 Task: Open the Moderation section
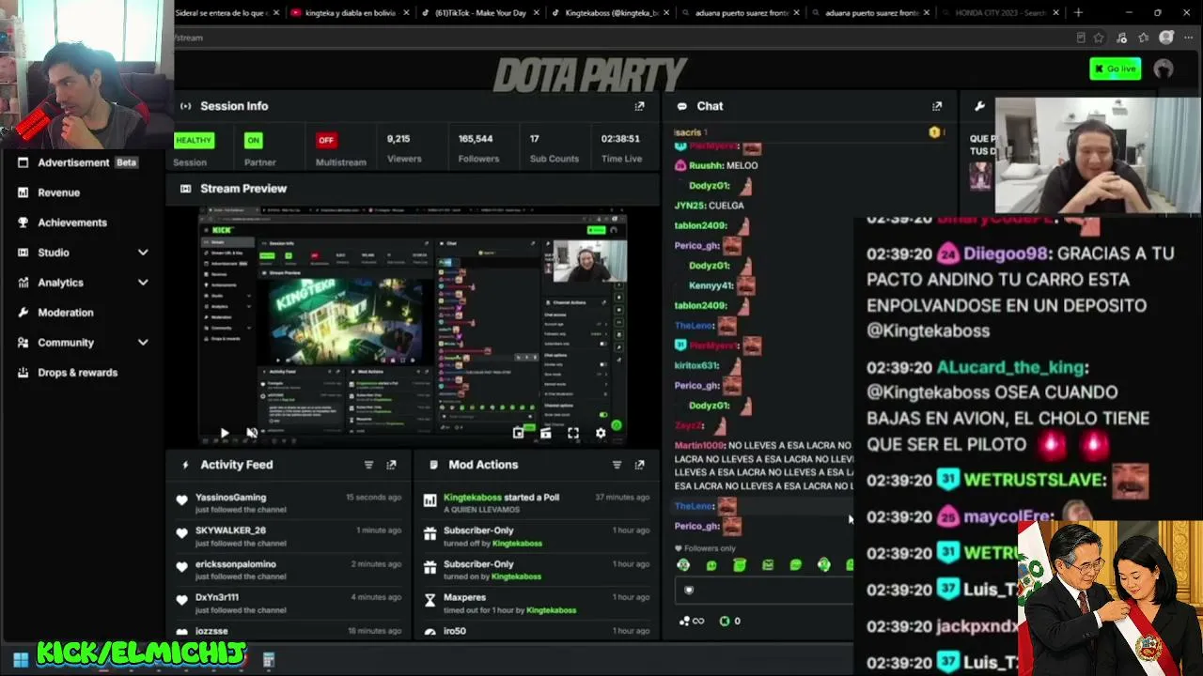pyautogui.click(x=66, y=313)
